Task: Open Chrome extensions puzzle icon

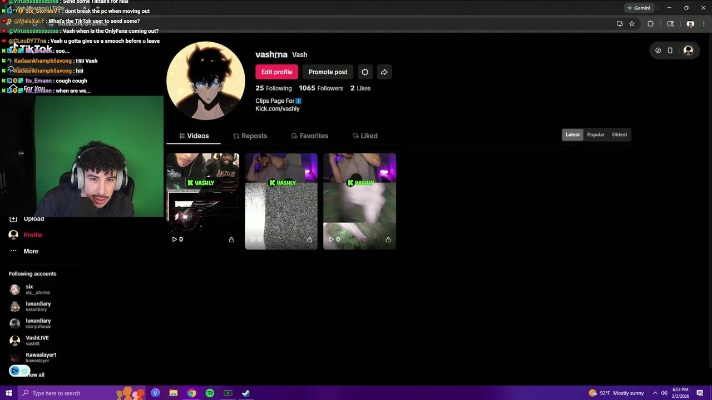Action: pyautogui.click(x=650, y=24)
